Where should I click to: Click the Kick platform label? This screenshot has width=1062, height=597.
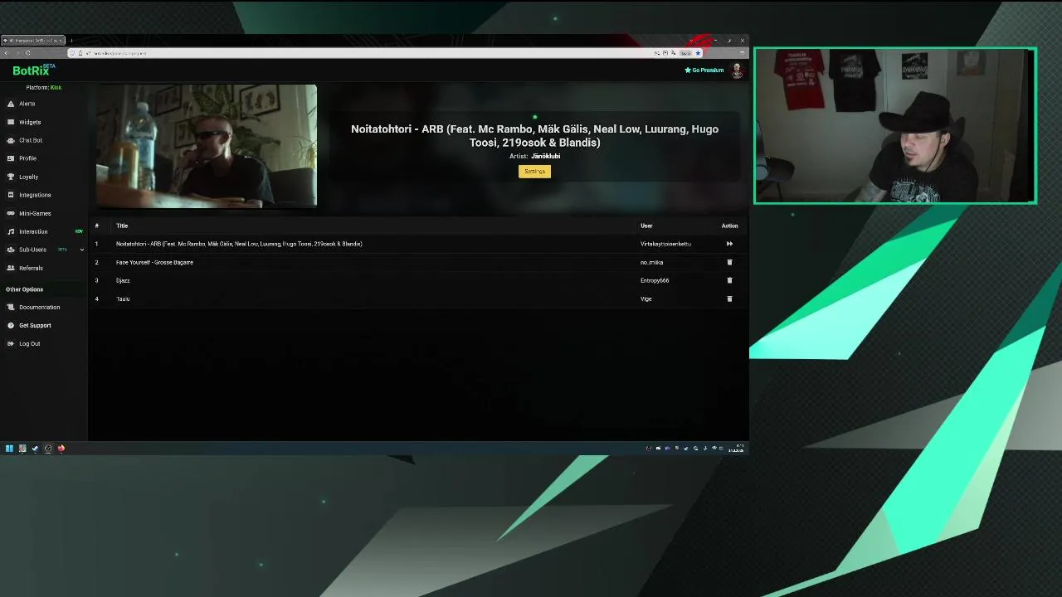56,87
